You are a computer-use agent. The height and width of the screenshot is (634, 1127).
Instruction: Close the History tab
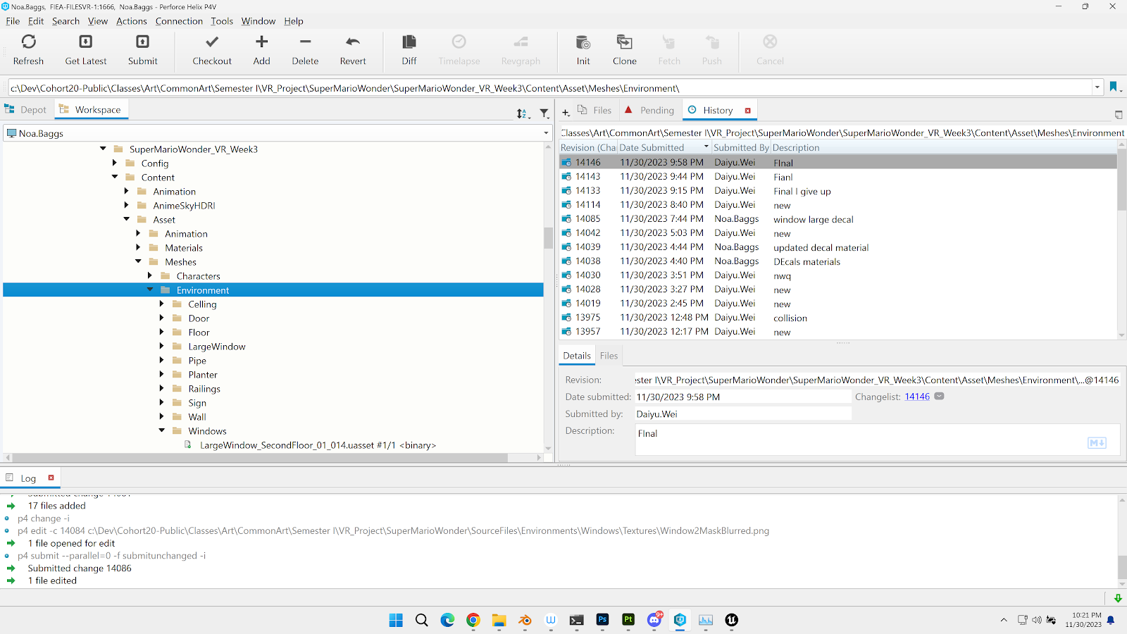click(748, 111)
